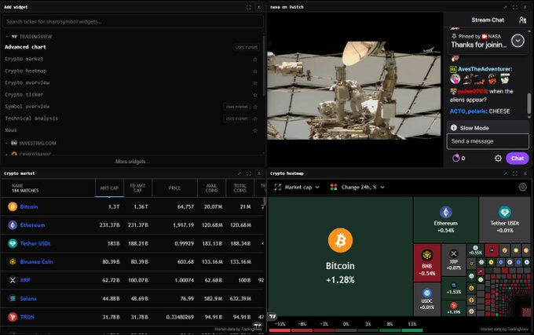Click the heatmap fullscreen frame icon beside Market cap

tap(277, 187)
